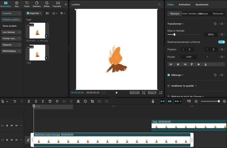227x148 pixels.
Task: Open the Texte tab
Action: coord(27,4)
